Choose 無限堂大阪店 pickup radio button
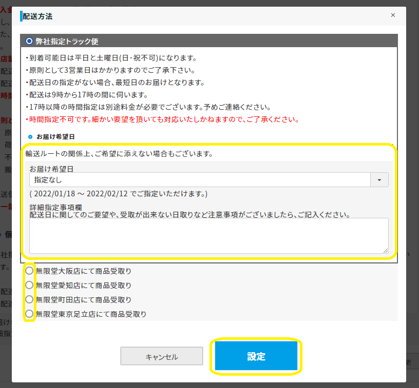This screenshot has height=388, width=419. (x=30, y=271)
